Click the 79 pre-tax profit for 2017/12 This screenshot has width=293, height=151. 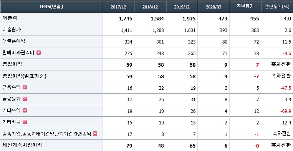click(x=129, y=146)
